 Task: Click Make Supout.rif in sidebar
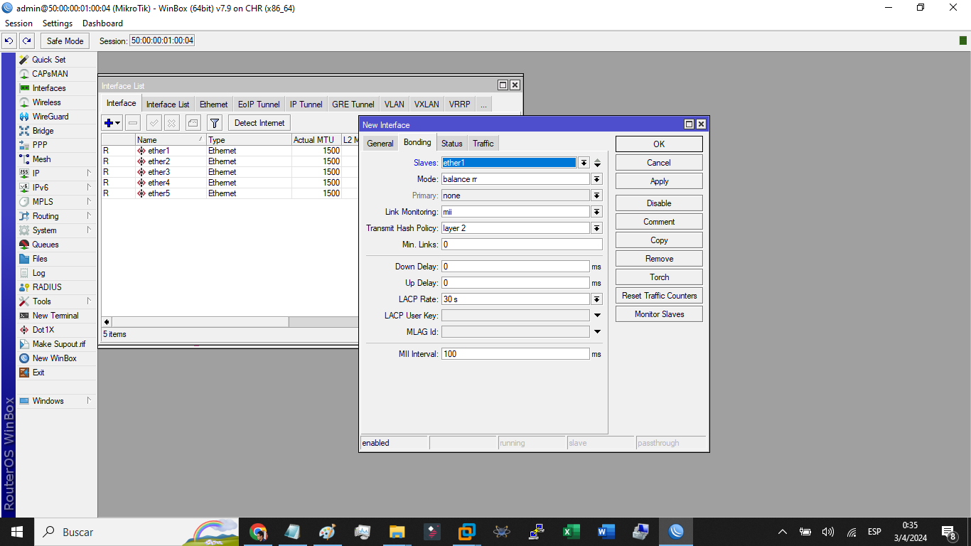click(x=58, y=344)
